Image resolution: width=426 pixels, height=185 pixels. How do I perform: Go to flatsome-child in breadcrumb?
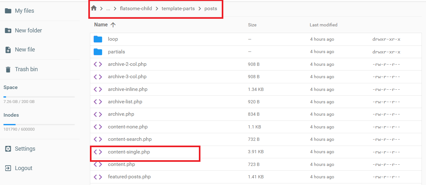pos(136,9)
